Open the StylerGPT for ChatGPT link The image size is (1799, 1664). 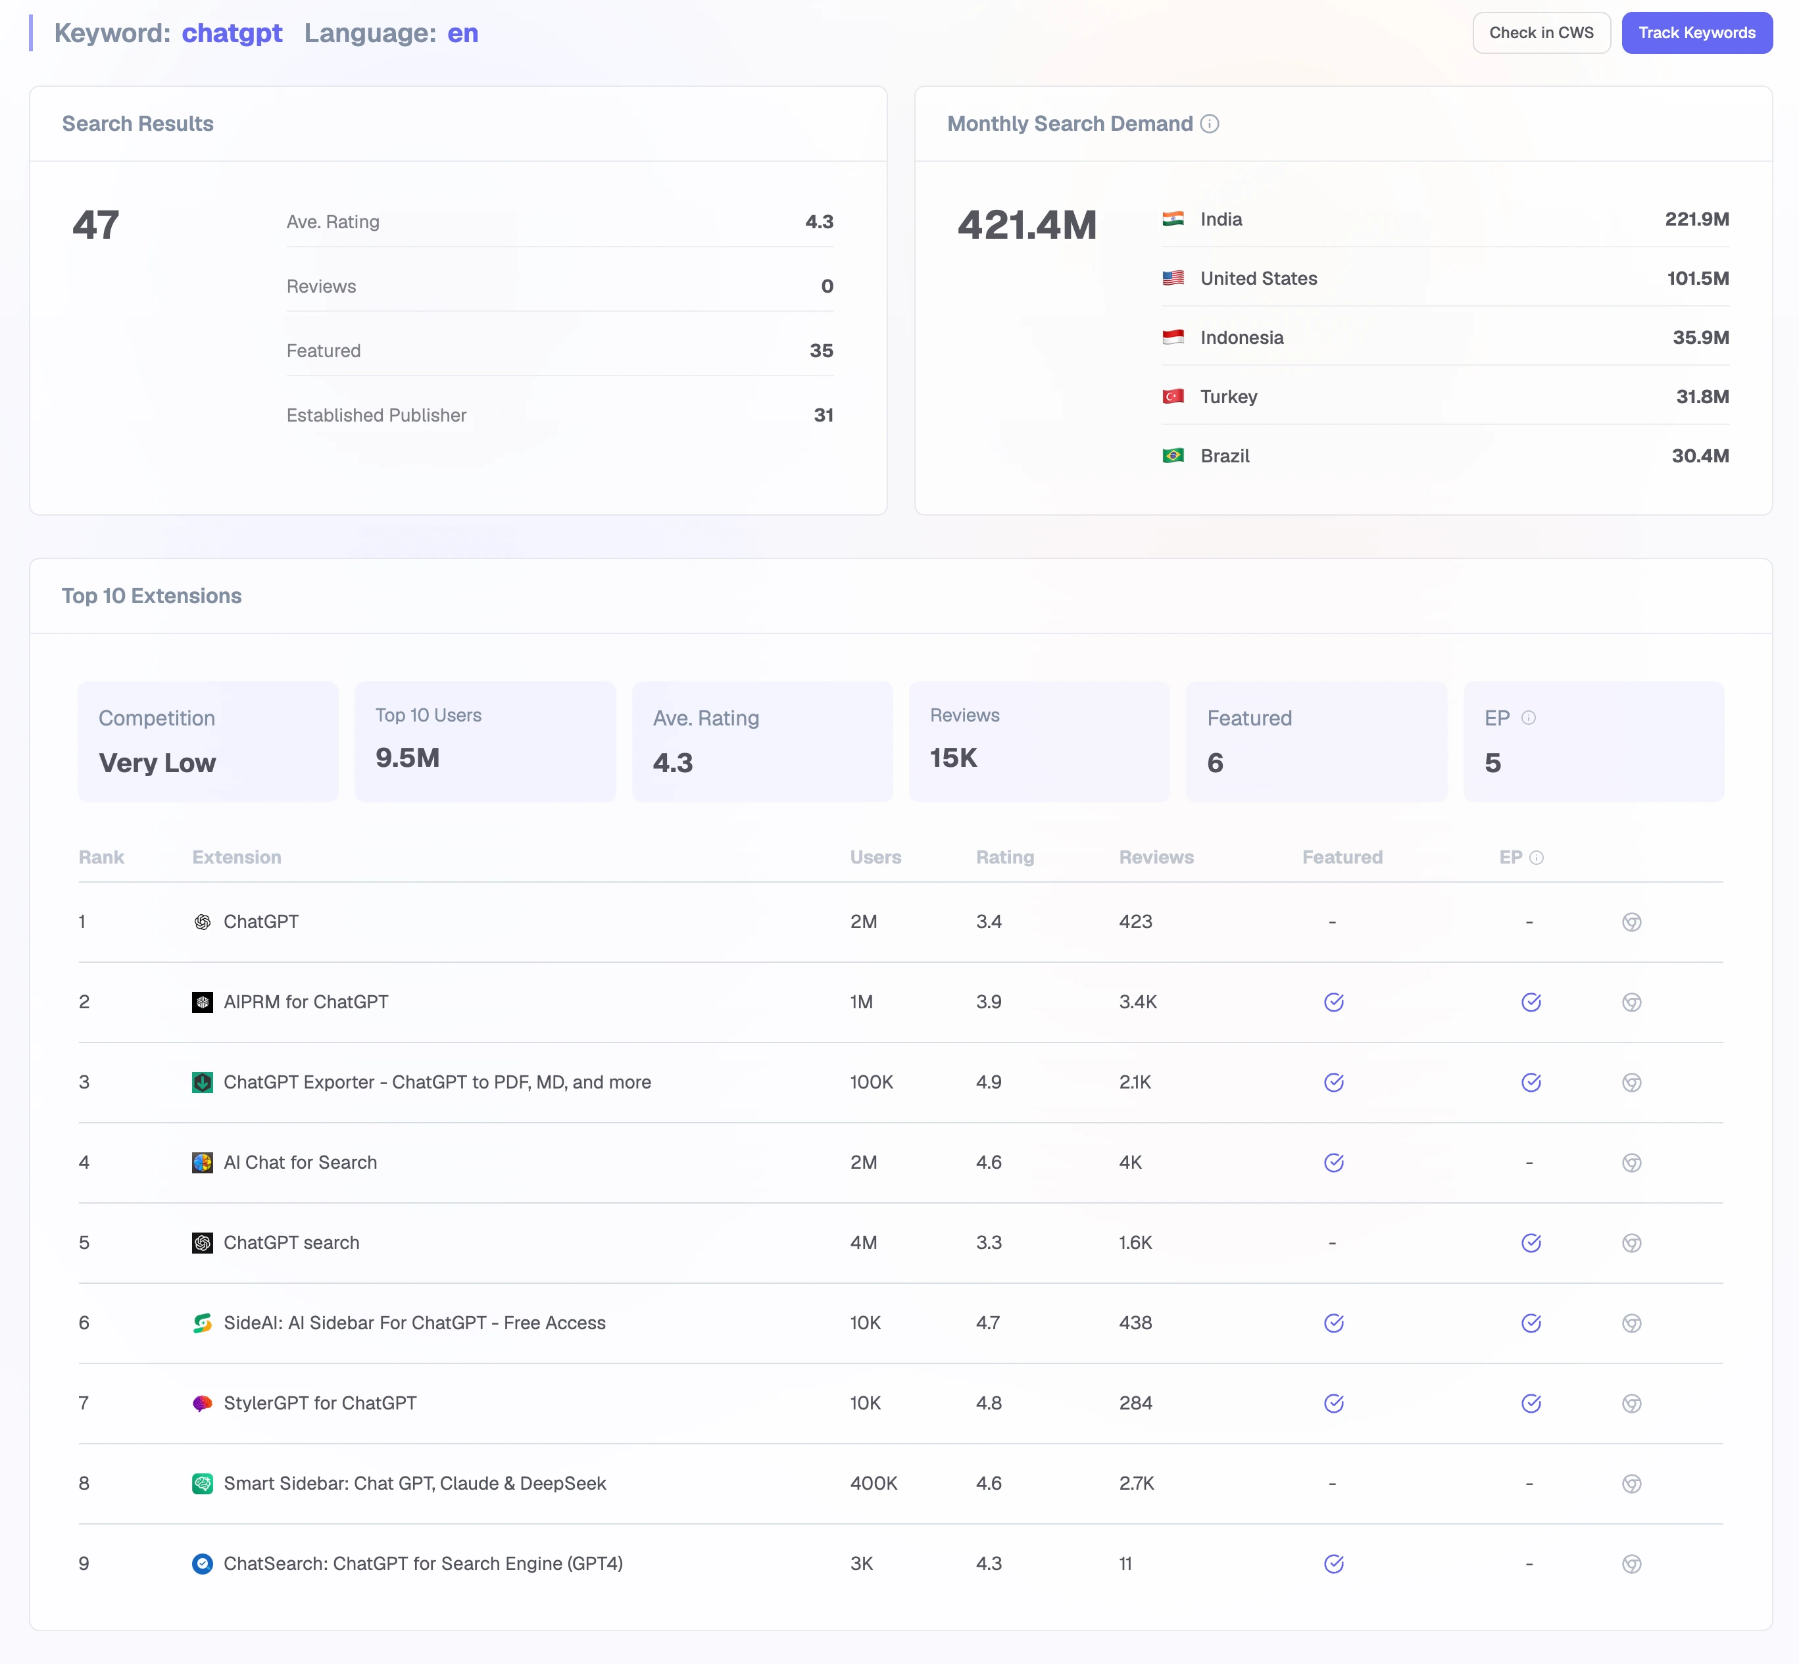pos(320,1403)
